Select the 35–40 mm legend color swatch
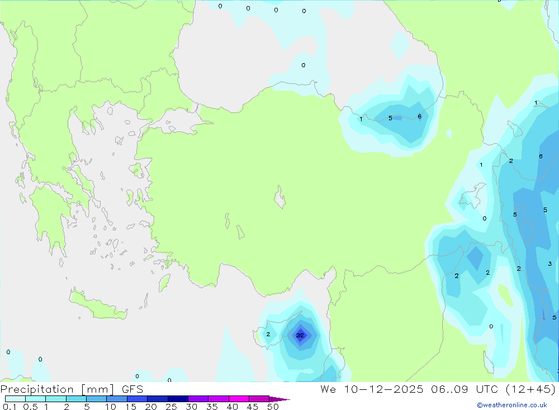The width and height of the screenshot is (559, 410). [x=219, y=399]
